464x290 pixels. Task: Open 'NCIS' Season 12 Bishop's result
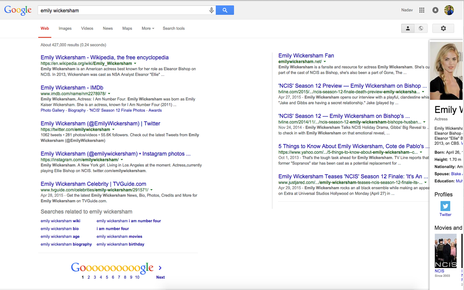(344, 116)
